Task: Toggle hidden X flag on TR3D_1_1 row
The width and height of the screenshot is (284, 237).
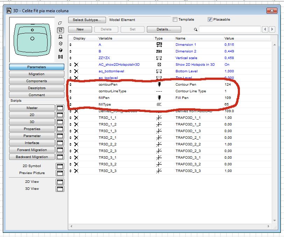Action: (x=76, y=118)
